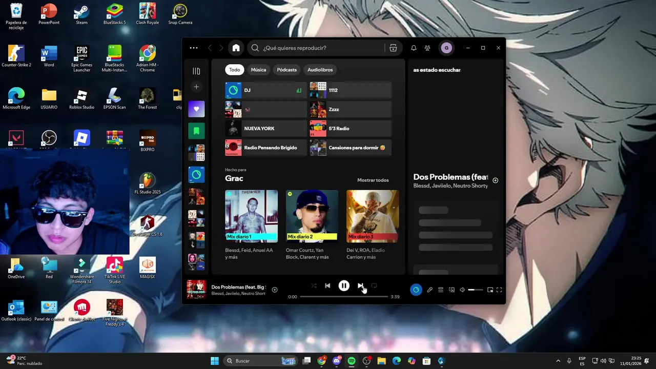Create a playlist with the plus button
The height and width of the screenshot is (369, 656).
click(196, 87)
